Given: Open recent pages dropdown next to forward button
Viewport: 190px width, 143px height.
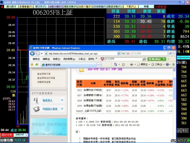Looking at the screenshot, I should tap(42, 54).
